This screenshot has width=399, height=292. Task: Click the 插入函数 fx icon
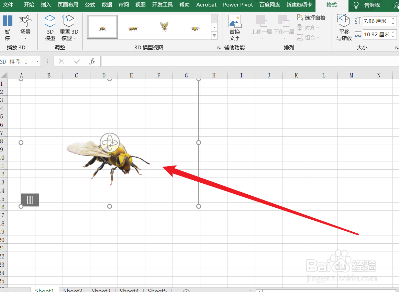click(92, 61)
